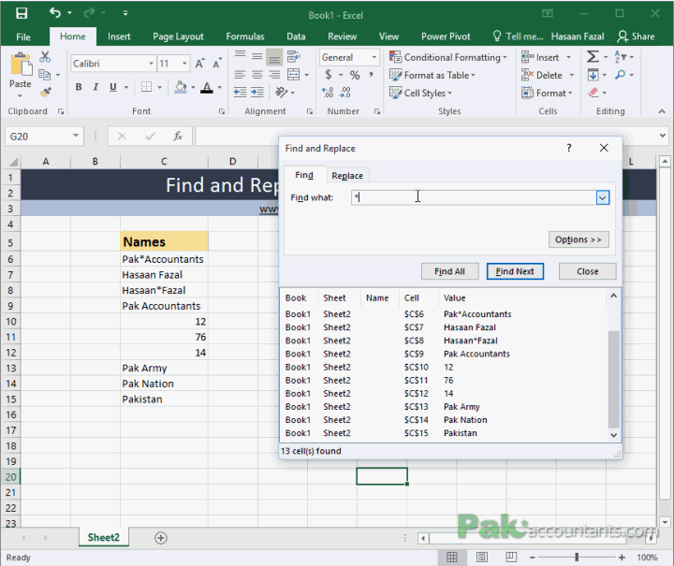This screenshot has width=674, height=566.
Task: Open the General number format dropdown
Action: point(374,57)
